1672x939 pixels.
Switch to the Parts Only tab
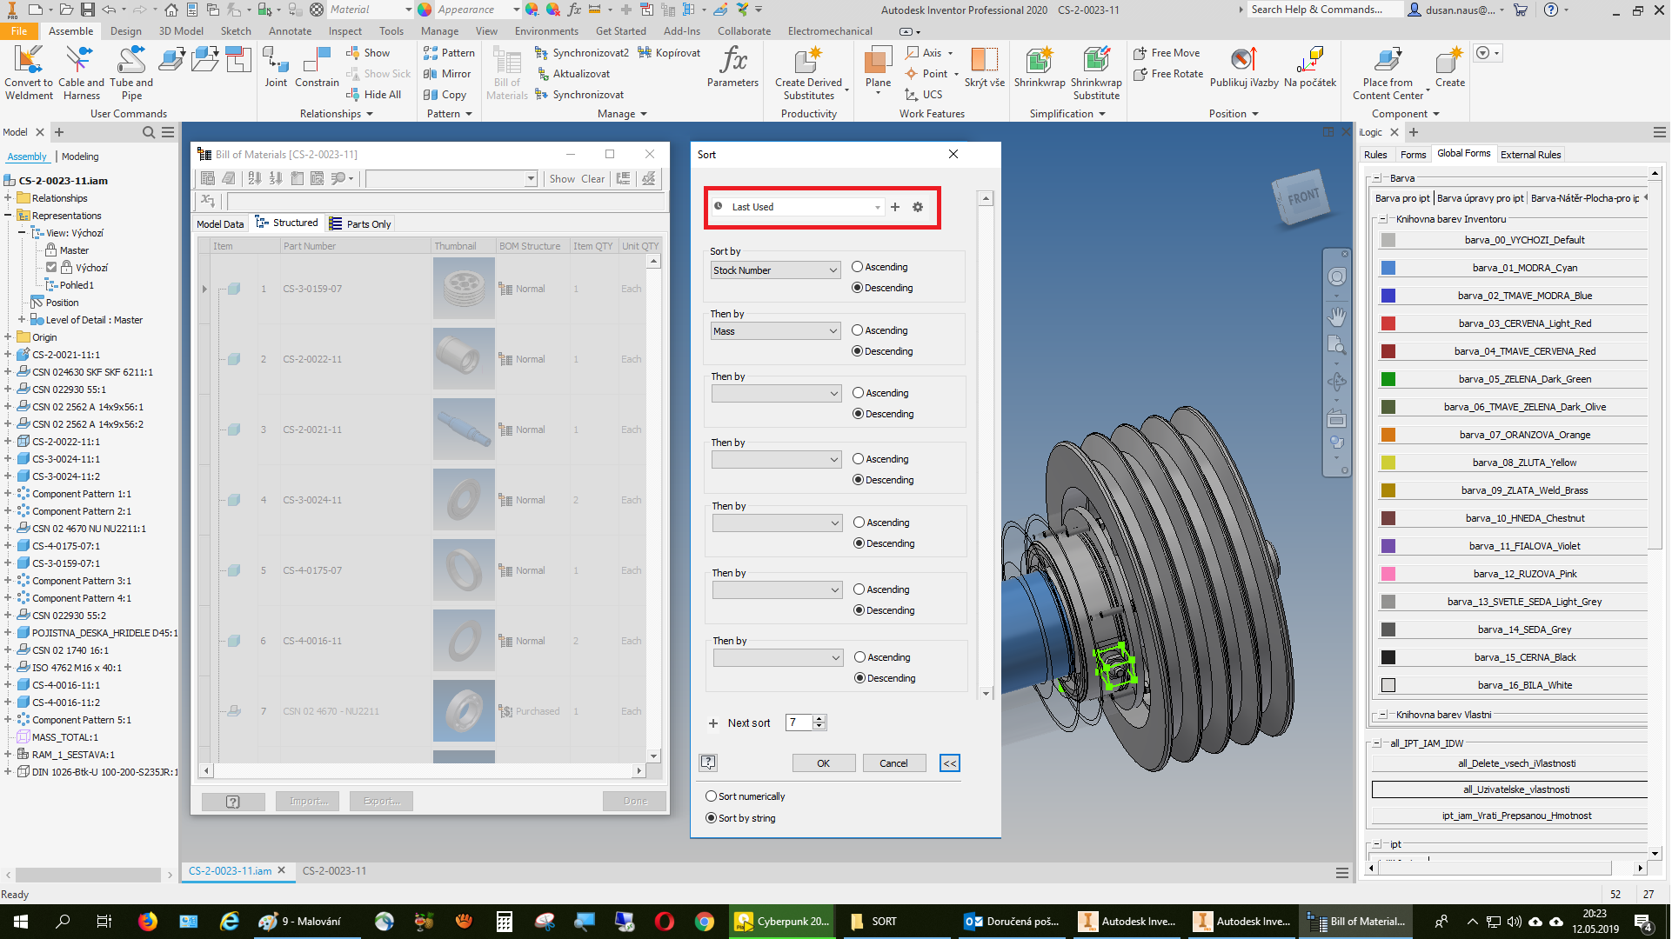360,223
